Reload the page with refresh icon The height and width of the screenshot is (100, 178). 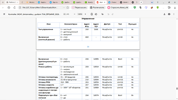click(x=14, y=7)
